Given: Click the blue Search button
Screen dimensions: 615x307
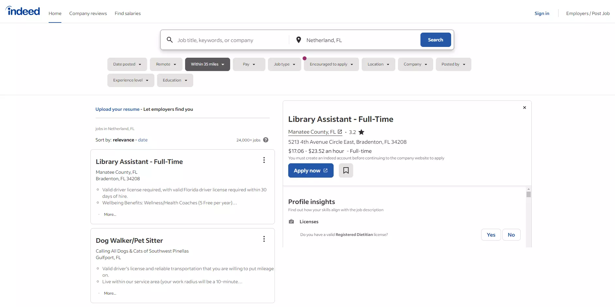Looking at the screenshot, I should click(x=435, y=40).
